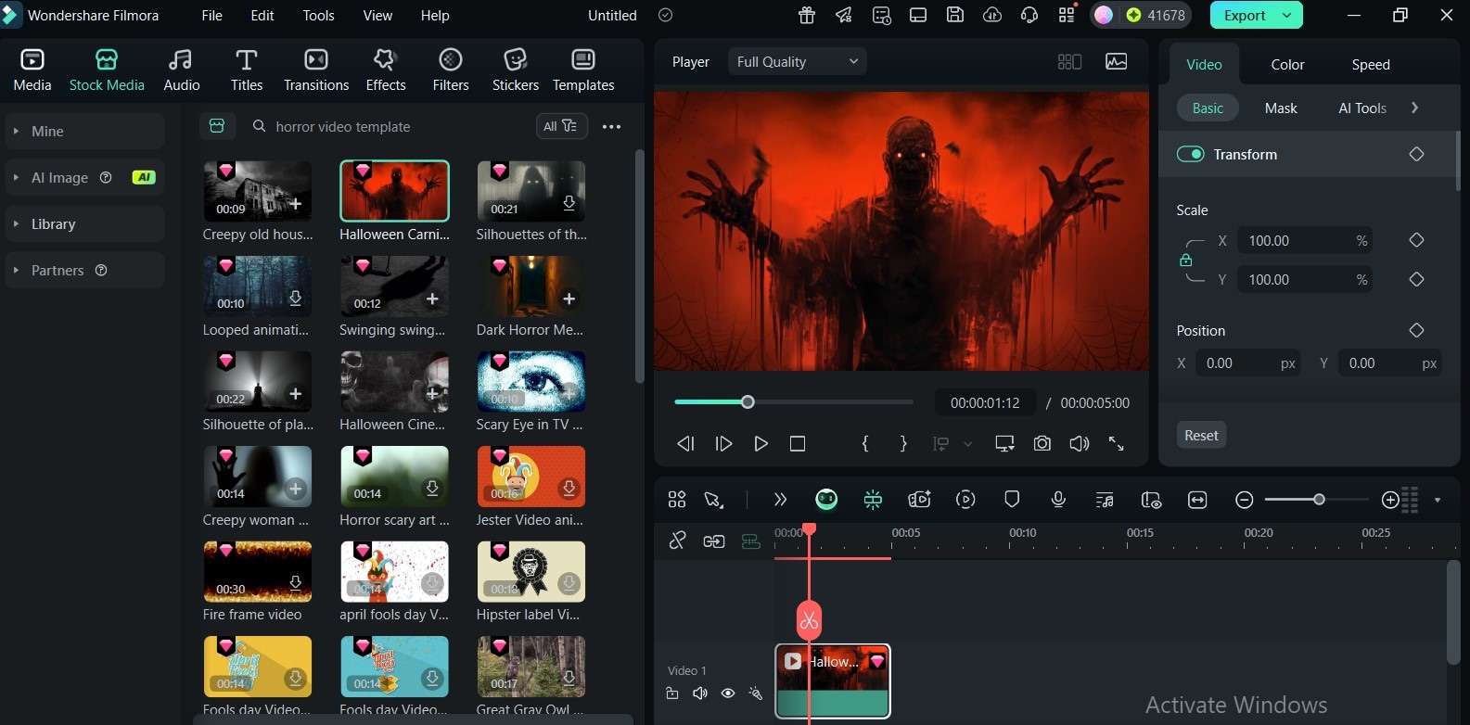Viewport: 1470px width, 725px height.
Task: Open the Tools menu
Action: point(318,15)
